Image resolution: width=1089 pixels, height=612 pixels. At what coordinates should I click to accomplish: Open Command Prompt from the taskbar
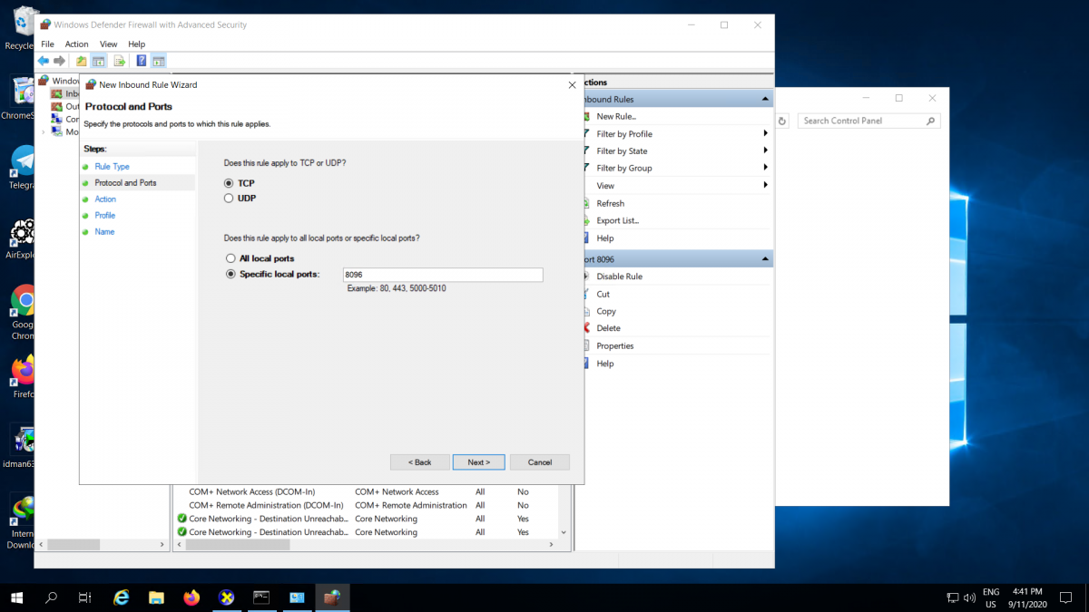pyautogui.click(x=261, y=597)
